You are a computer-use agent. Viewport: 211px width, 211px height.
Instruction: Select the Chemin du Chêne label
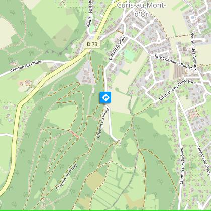point(26,66)
